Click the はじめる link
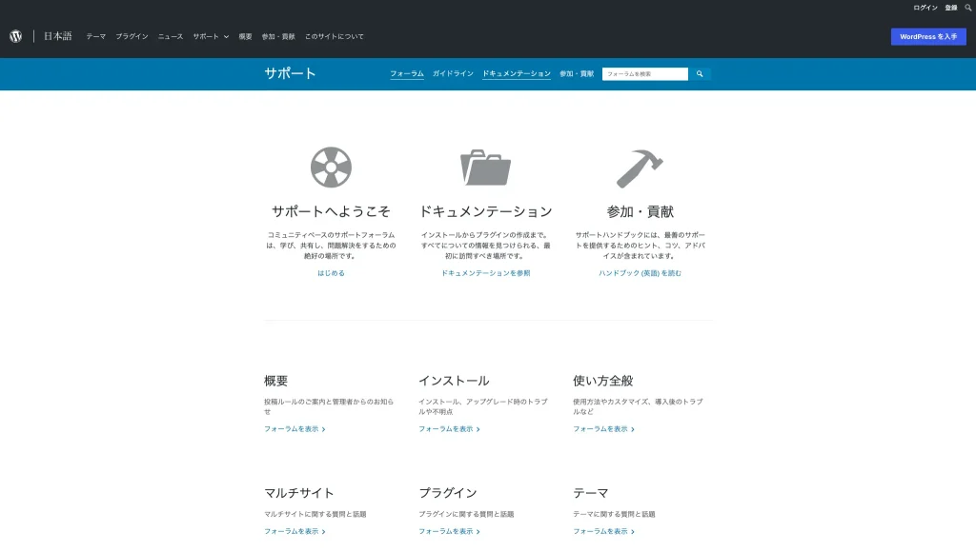This screenshot has width=976, height=552. click(331, 273)
